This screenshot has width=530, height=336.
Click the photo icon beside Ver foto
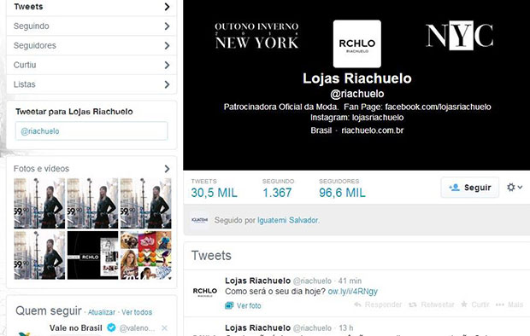229,305
